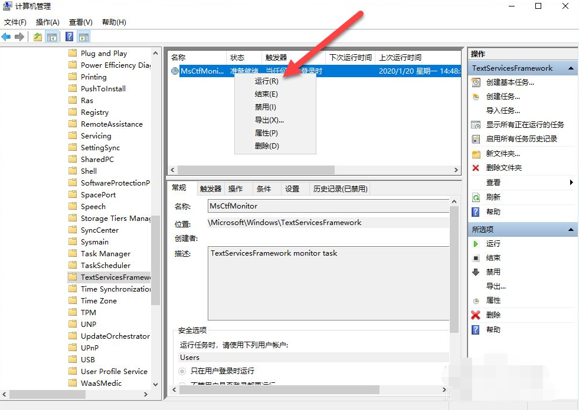Toggle the show/hide console tree toolbar icon
Viewport: 579px width, 410px height.
[52, 37]
